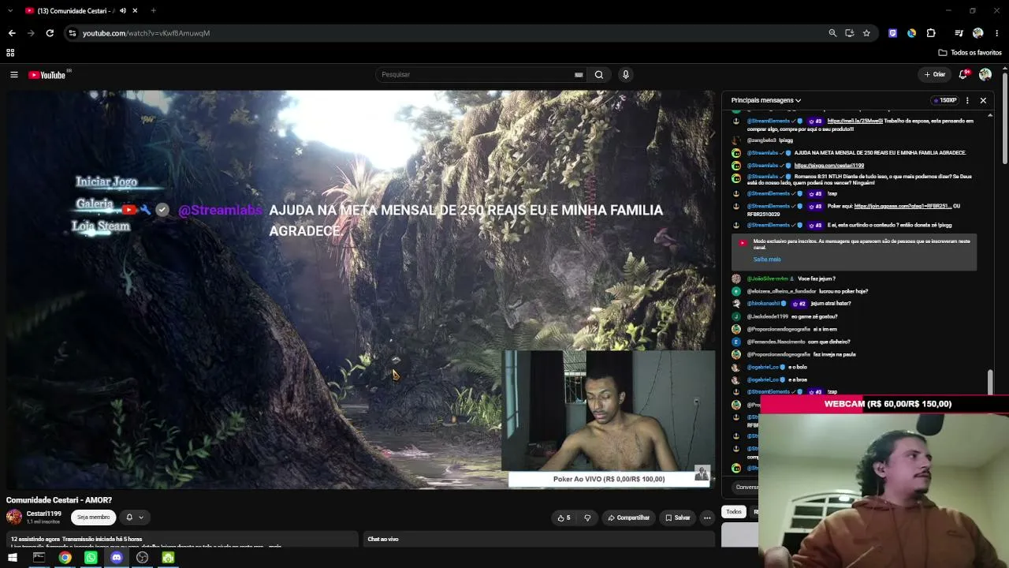Click the video player area
Screen dimensions: 1009x568
point(361,290)
